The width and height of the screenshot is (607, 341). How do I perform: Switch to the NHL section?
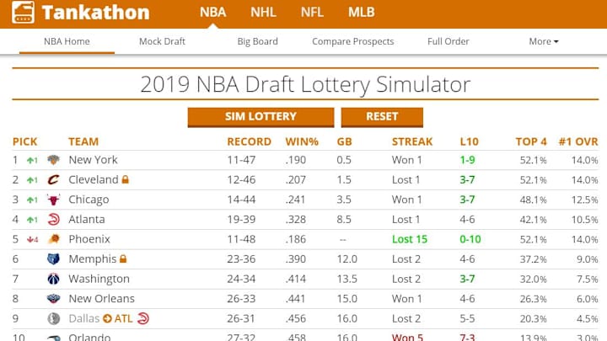click(263, 13)
